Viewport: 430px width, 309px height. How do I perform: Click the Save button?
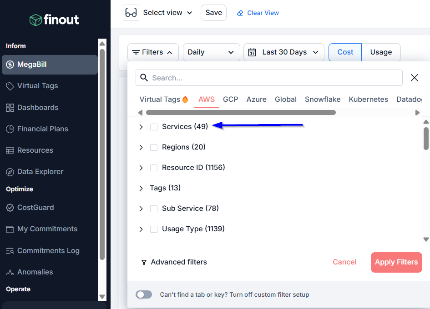click(213, 13)
